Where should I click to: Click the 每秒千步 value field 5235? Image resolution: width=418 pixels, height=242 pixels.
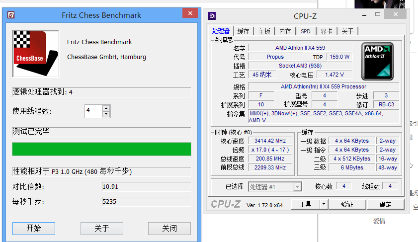click(x=146, y=201)
